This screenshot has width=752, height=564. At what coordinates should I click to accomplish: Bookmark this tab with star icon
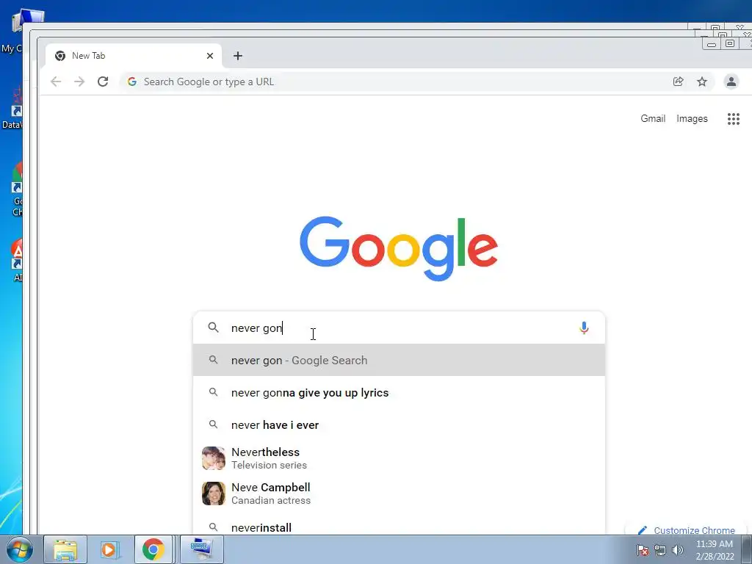click(x=702, y=82)
